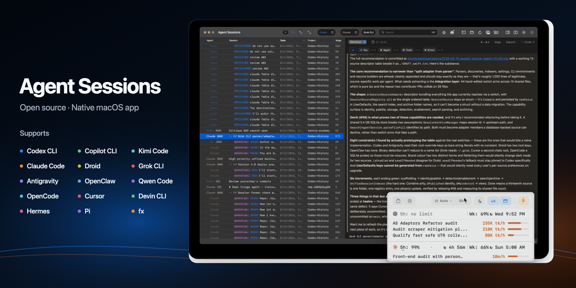Open the gear settings in usage popup
The height and width of the screenshot is (288, 576).
(410, 201)
